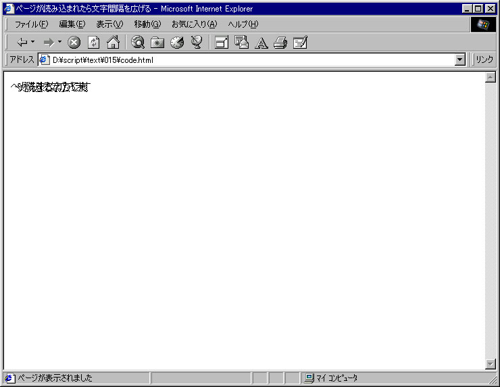This screenshot has width=500, height=387.
Task: Go back with the Back arrow button
Action: [x=22, y=42]
